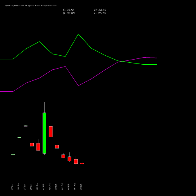Click the '30 Jan' date axis label
The image size is (196, 196).
tap(37, 187)
